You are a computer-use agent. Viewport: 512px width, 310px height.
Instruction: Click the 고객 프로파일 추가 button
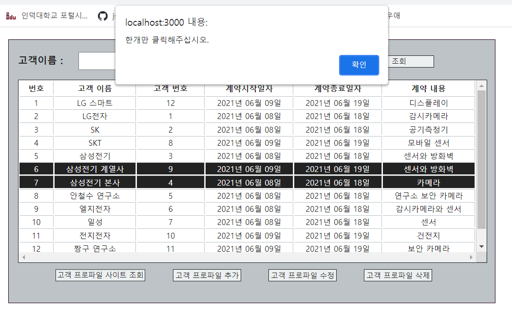click(x=207, y=275)
